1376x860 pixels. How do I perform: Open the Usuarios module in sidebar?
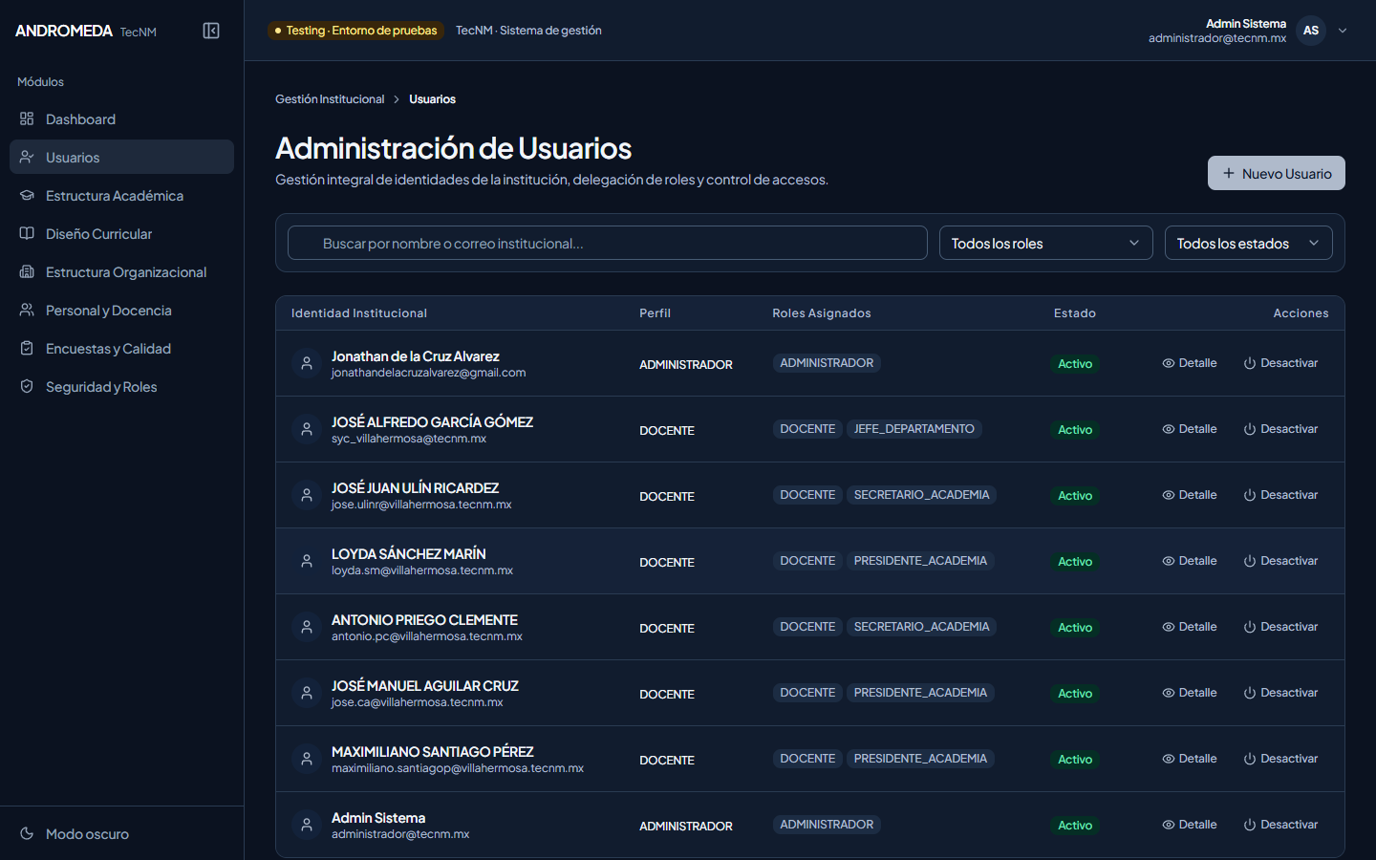click(x=121, y=157)
